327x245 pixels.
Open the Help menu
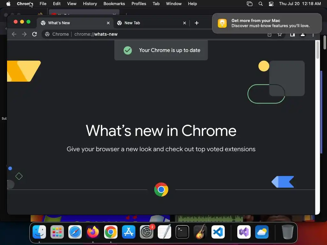point(192,4)
